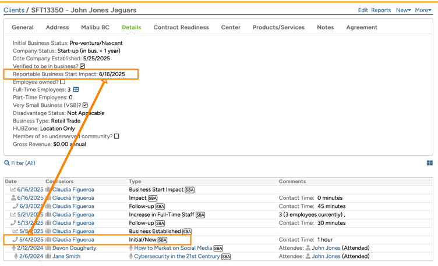This screenshot has width=438, height=266.
Task: Click the grid view icon above activity list
Action: pyautogui.click(x=429, y=163)
